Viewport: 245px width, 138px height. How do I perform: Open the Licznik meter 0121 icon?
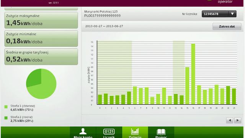(x=109, y=131)
